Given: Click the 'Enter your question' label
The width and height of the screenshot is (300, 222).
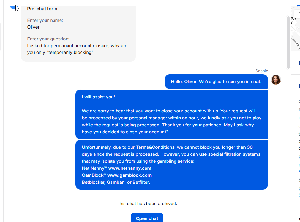Looking at the screenshot, I should 48,39.
